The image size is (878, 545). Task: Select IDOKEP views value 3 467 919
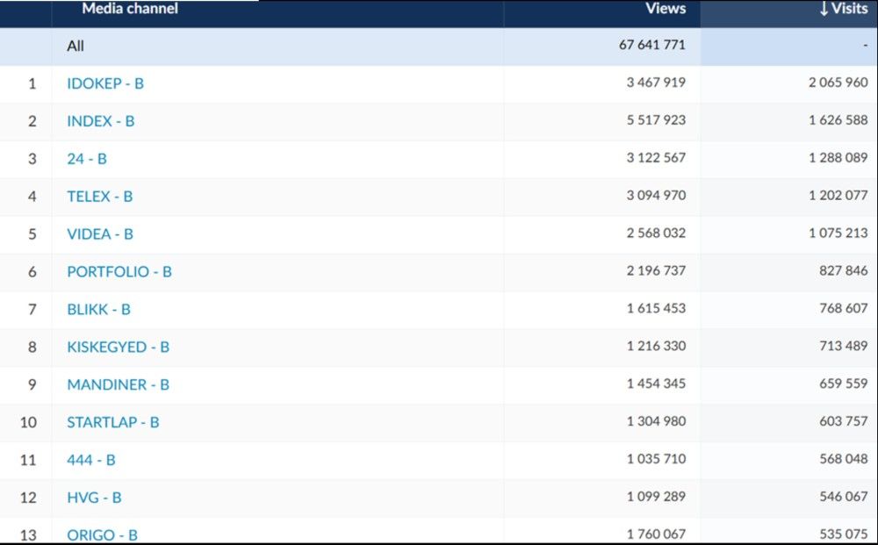coord(656,82)
